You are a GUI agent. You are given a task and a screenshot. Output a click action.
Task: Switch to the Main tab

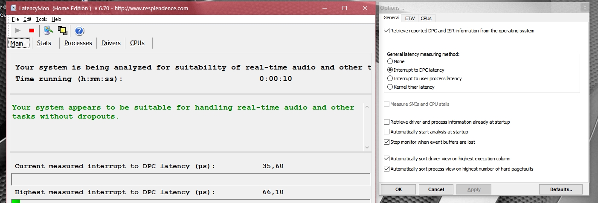(19, 43)
